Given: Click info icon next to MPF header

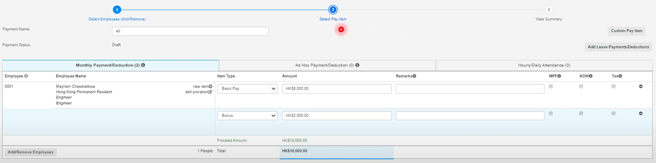Looking at the screenshot, I should tap(559, 76).
